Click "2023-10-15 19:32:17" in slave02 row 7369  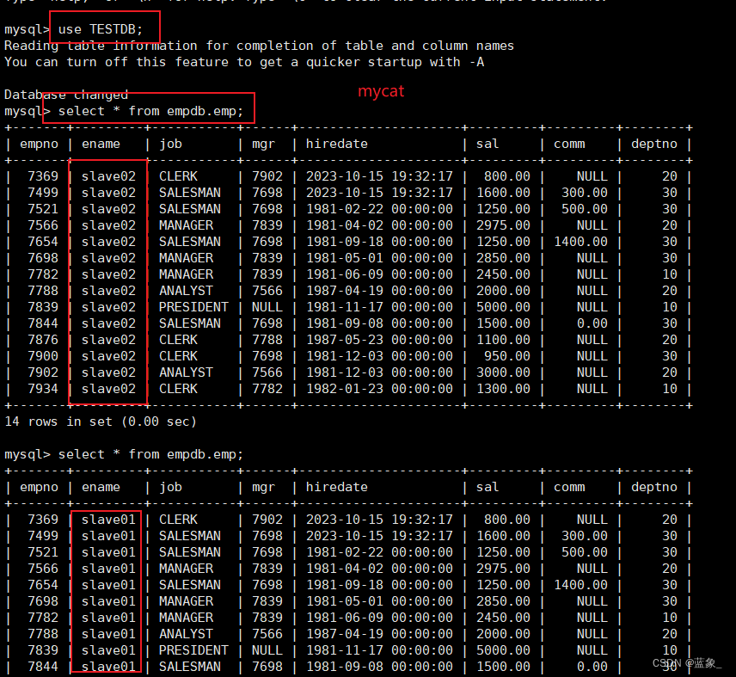(379, 176)
